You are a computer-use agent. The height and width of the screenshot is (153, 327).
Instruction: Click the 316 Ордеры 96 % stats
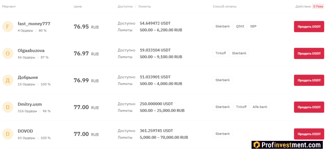pos(34,112)
